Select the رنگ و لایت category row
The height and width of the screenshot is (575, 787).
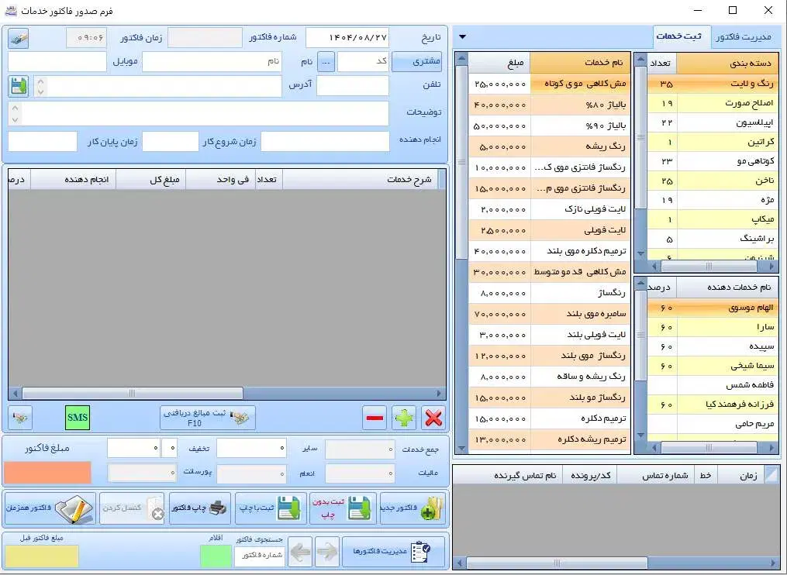click(713, 84)
